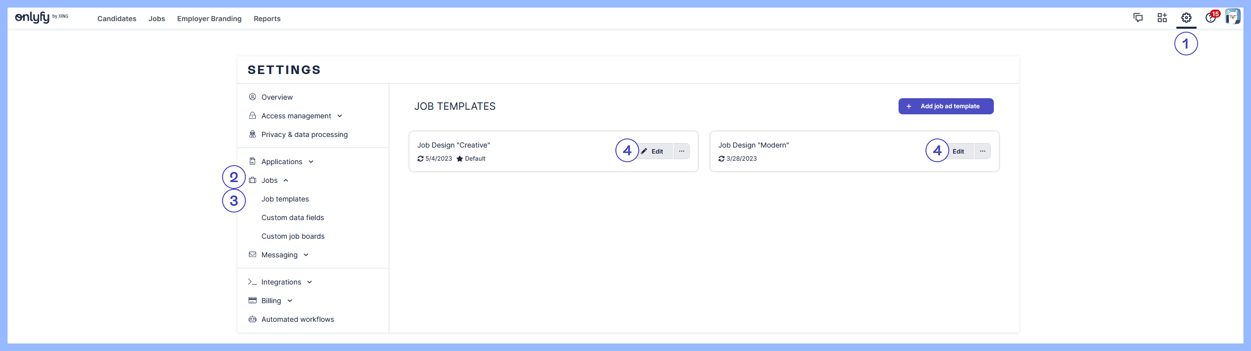1251x351 pixels.
Task: Expand the Messaging settings section
Action: click(279, 255)
